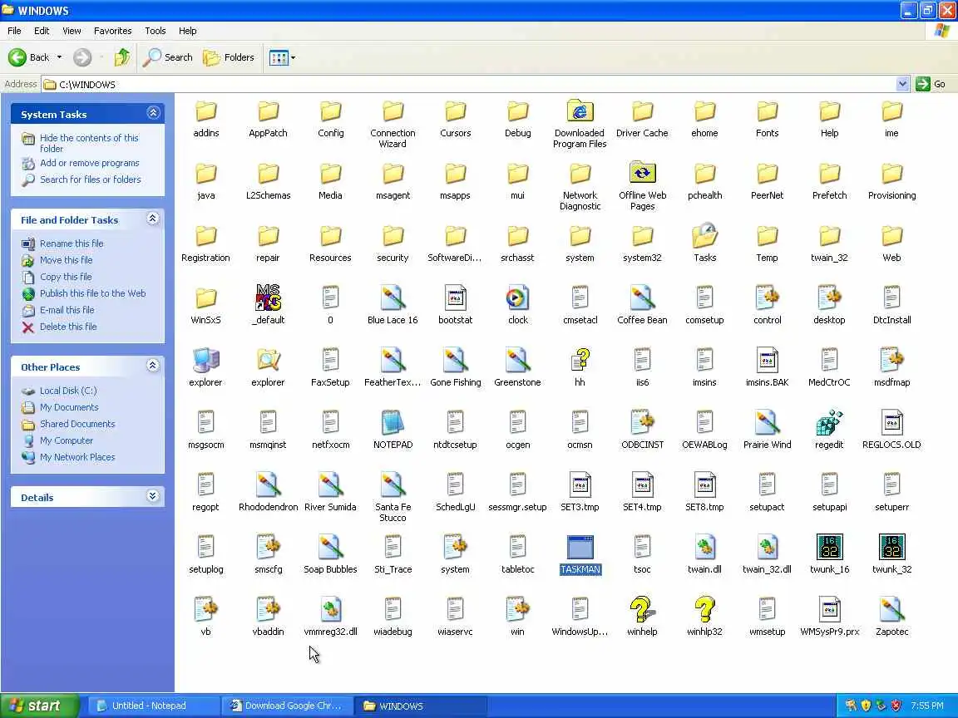Select the bootstat file icon
958x718 pixels.
click(x=455, y=298)
